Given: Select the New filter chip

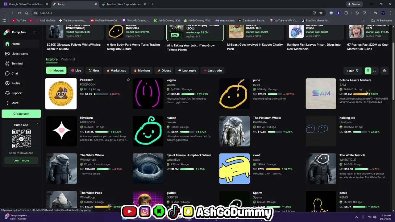Looking at the screenshot, I should pyautogui.click(x=94, y=71).
